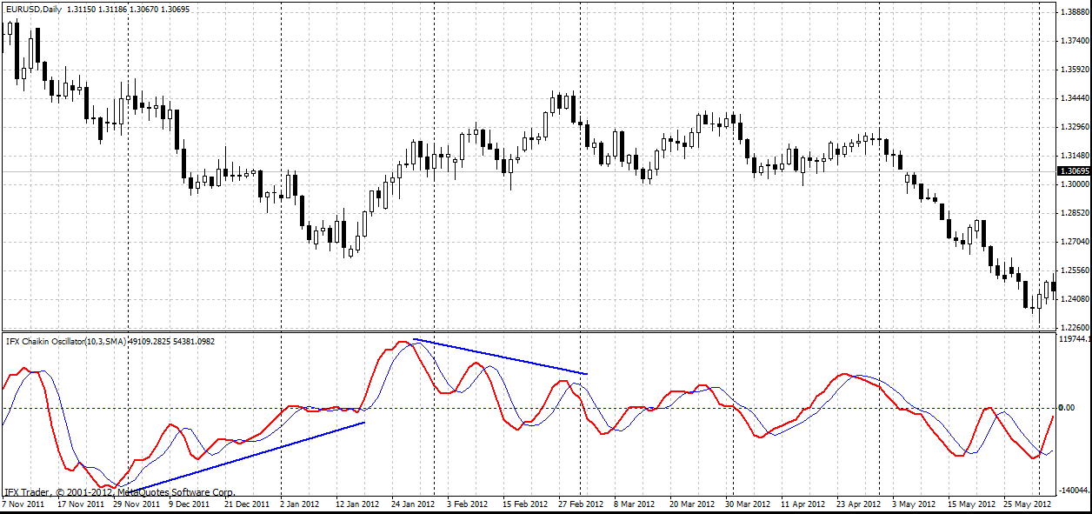Click the IFX Trader MetaQuotes copyright text

coord(120,492)
